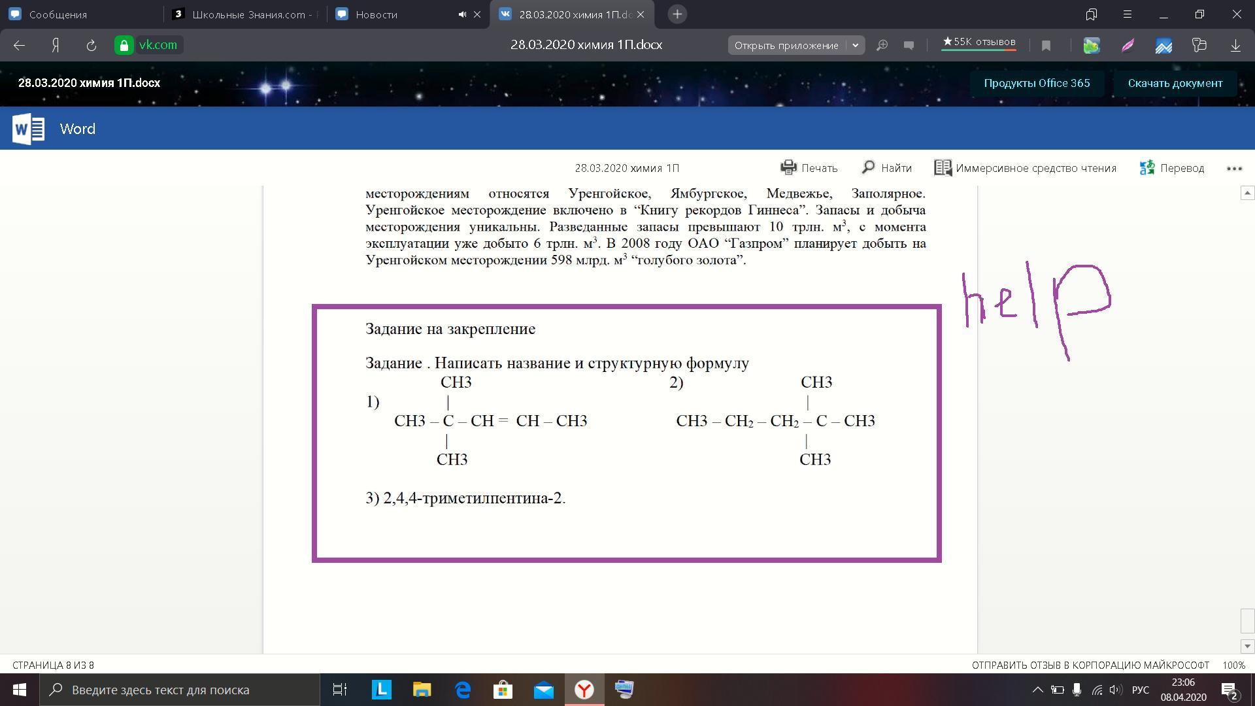Click the 100% zoom level indicator

tap(1234, 665)
